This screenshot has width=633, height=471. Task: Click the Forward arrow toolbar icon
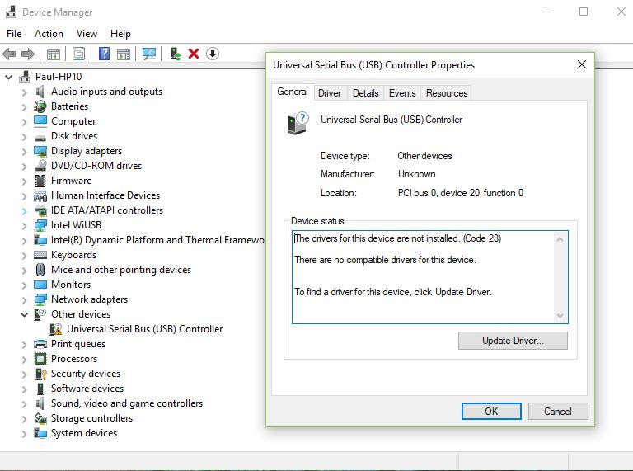(27, 54)
